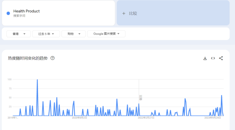Click the plus icon in compare box
This screenshot has height=130, width=235.
(124, 13)
